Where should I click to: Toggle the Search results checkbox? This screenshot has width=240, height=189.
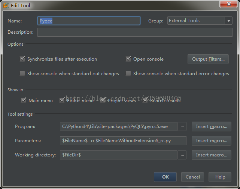(145, 100)
